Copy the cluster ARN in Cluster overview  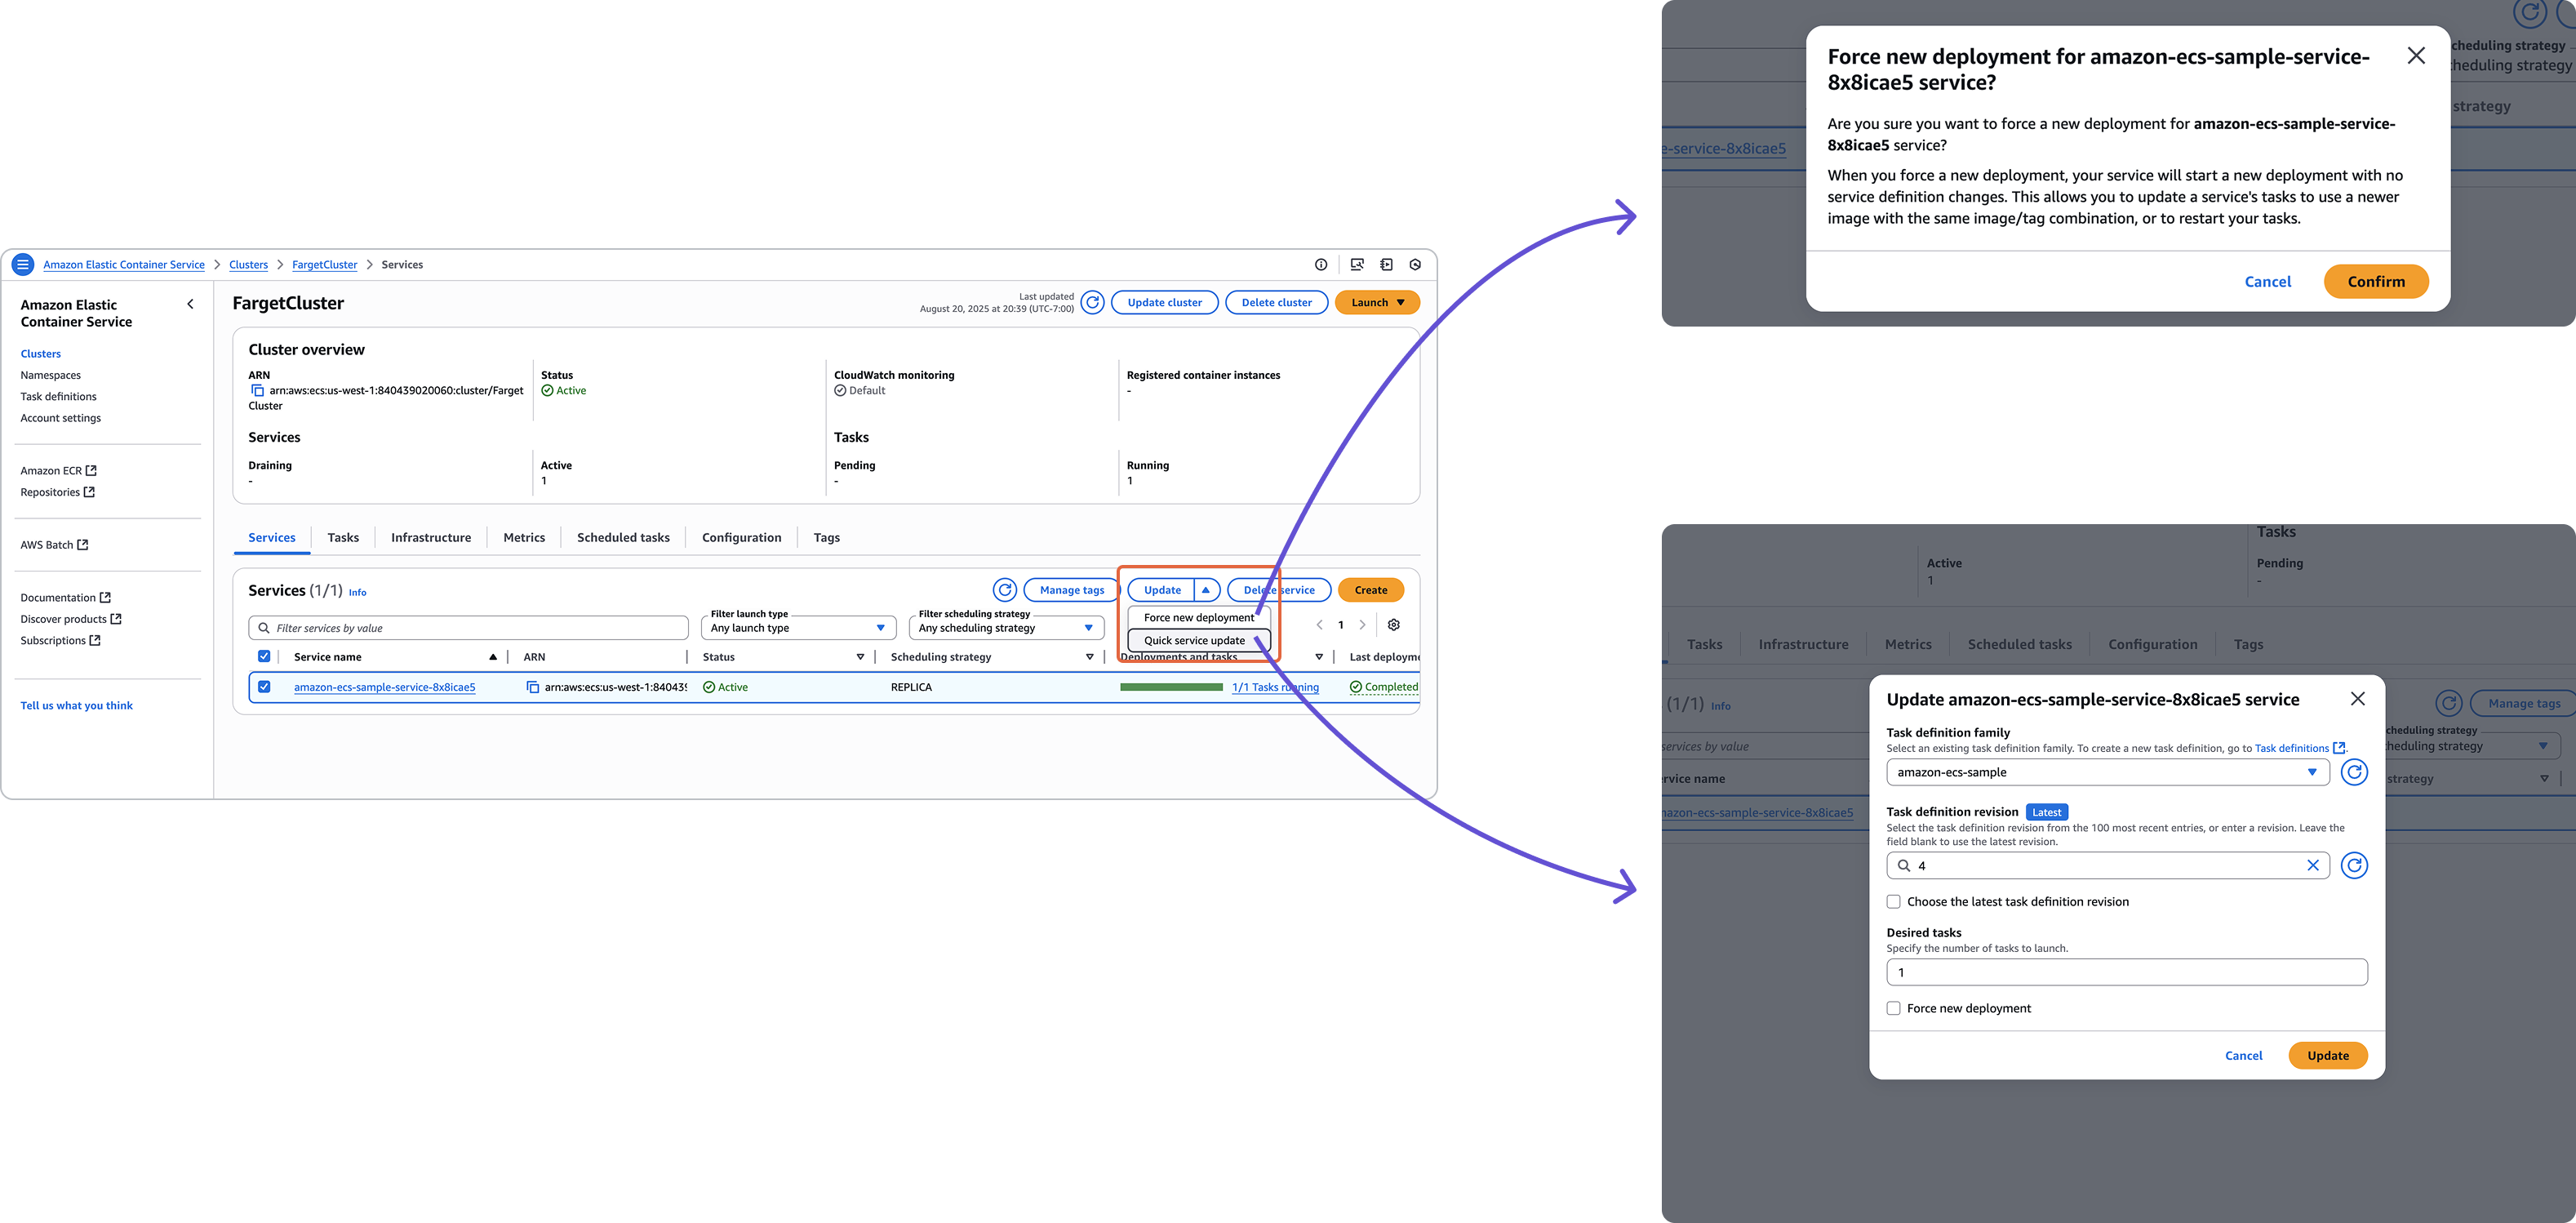tap(257, 391)
